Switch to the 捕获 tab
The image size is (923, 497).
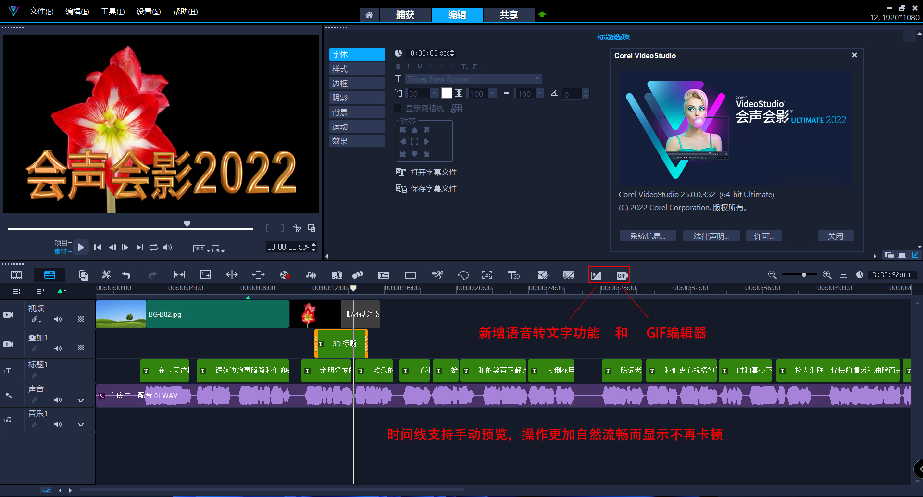pos(405,15)
